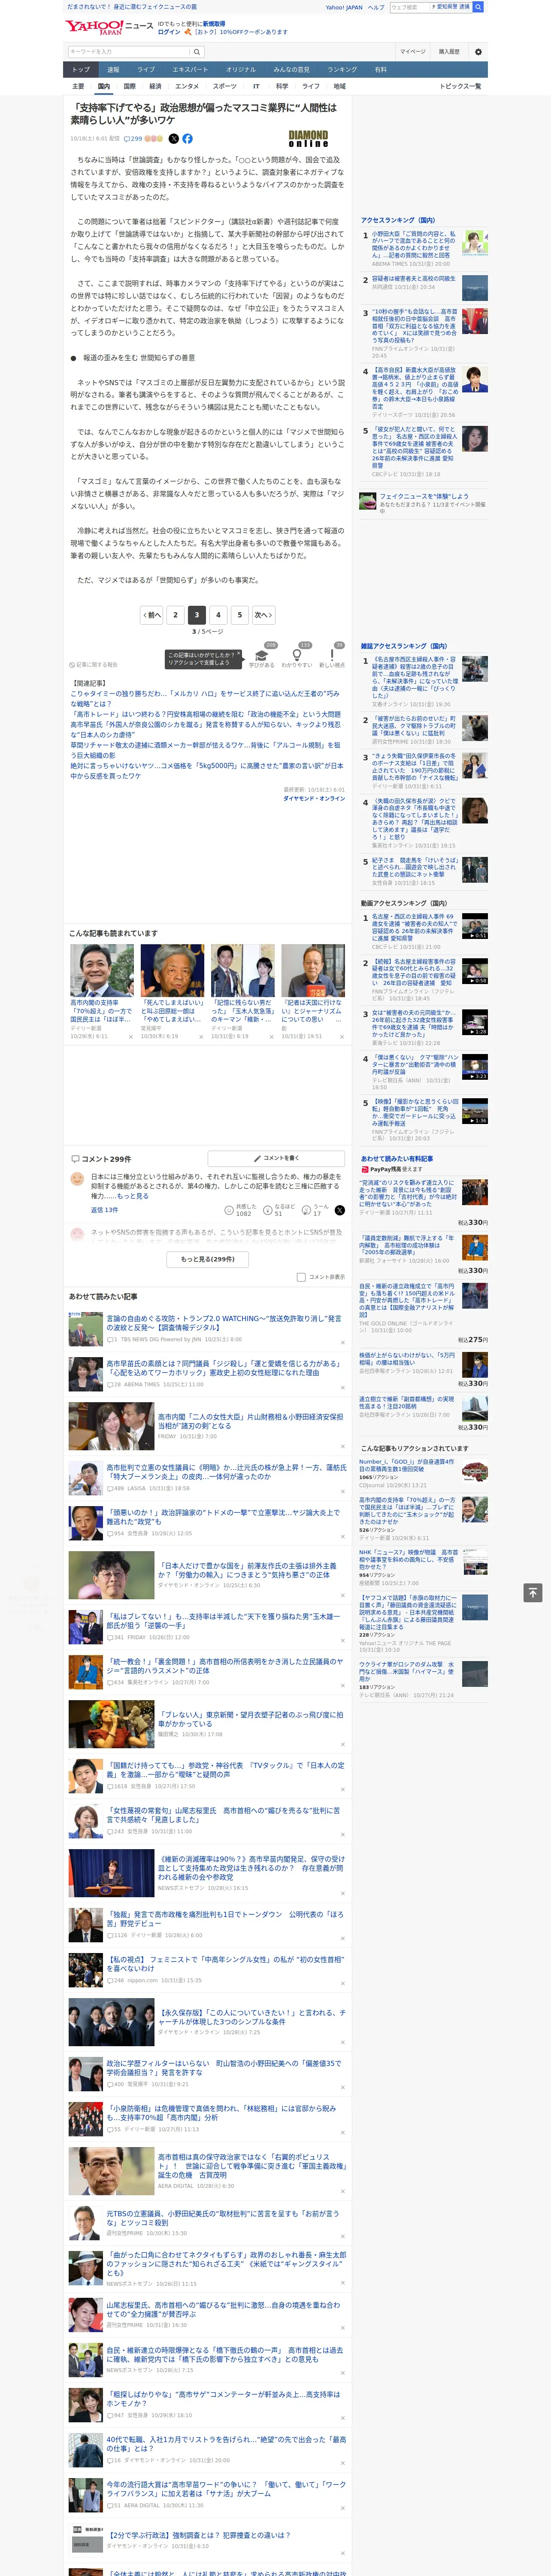The image size is (551, 2576).
Task: Open the 速報 navigation tab
Action: 113,70
